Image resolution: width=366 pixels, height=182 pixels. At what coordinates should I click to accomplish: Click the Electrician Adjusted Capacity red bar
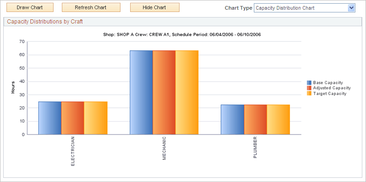pyautogui.click(x=73, y=118)
